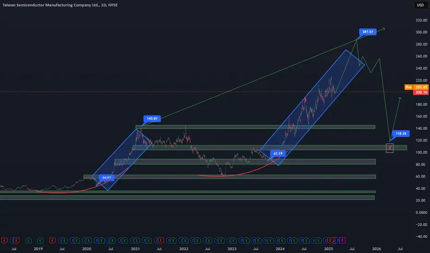Click the 2023 time axis label
This screenshot has width=430, height=253.
tap(232, 249)
